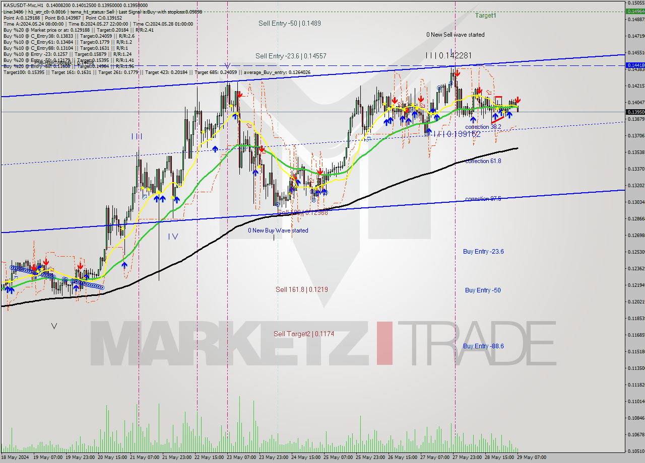Select the 'Buy Entry -23.6' label
Screen dimensions: 645x463
pos(483,252)
